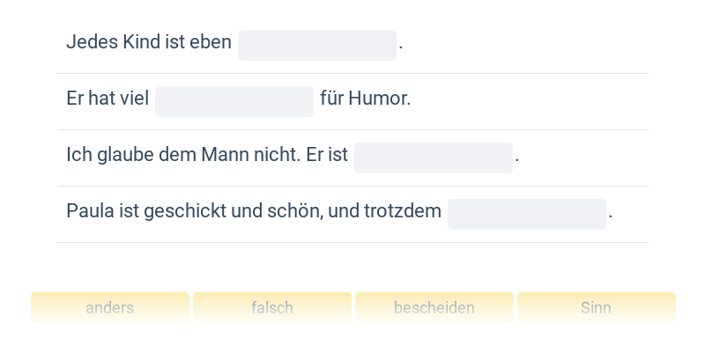Click the blank after "Jedes Kind ist eben"
The width and height of the screenshot is (705, 352).
coord(316,45)
